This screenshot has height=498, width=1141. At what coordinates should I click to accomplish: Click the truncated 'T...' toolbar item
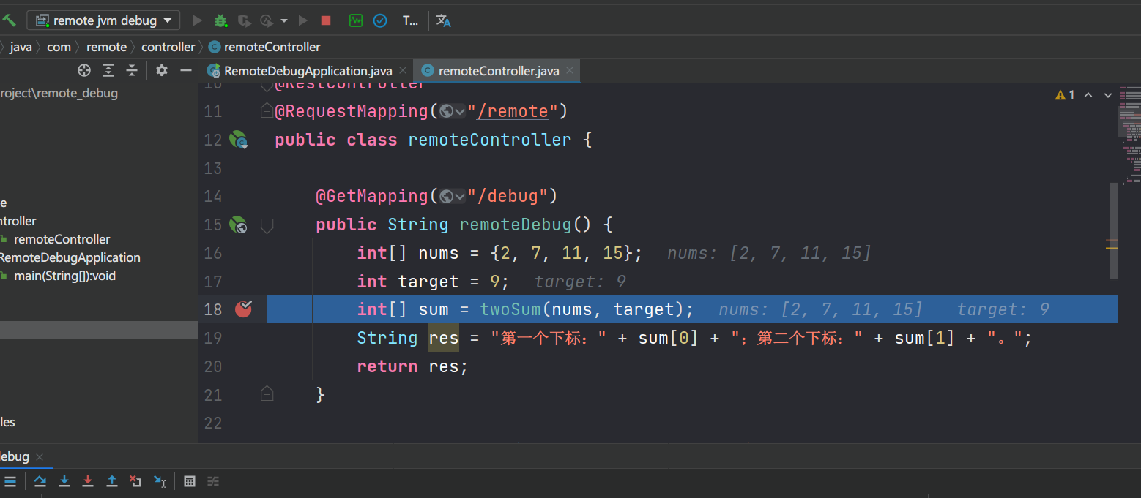point(411,20)
